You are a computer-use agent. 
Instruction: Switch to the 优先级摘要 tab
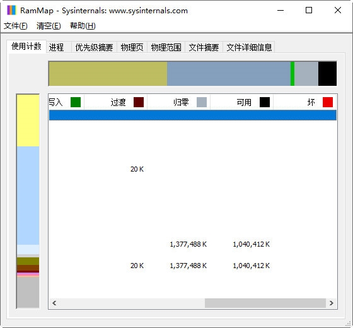94,47
